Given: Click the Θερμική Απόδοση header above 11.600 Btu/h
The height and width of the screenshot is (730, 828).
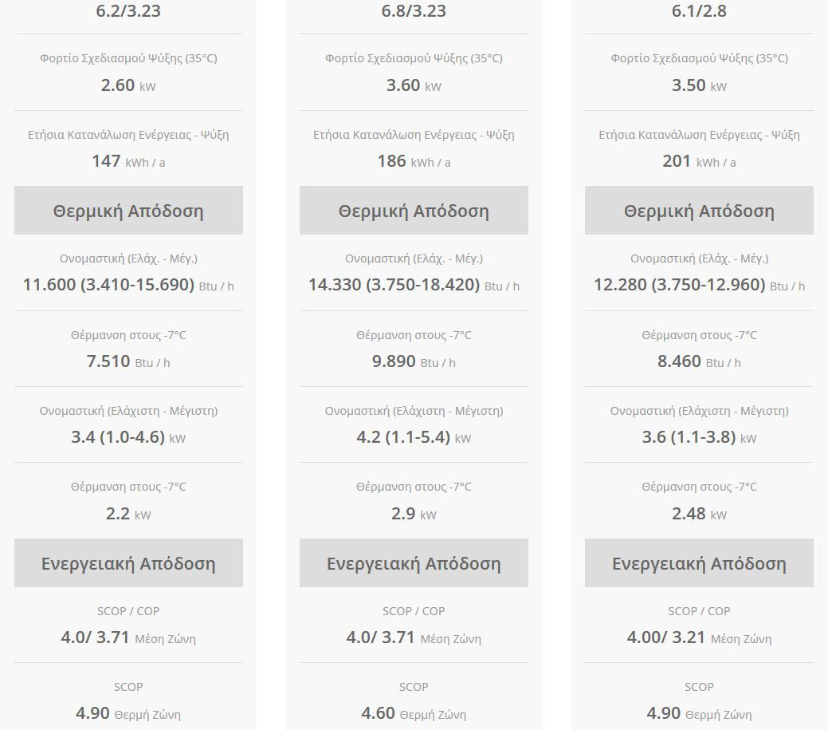Looking at the screenshot, I should point(128,211).
